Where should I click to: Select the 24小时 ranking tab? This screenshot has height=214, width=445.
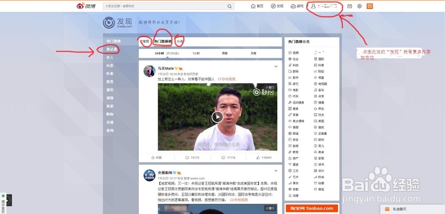(x=159, y=53)
